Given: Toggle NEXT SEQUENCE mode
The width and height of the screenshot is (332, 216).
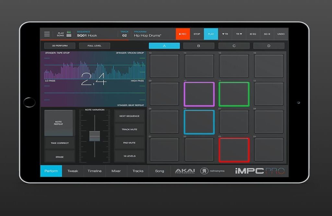Looking at the screenshot, I should [x=129, y=116].
